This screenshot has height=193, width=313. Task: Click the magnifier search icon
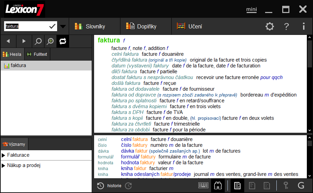pyautogui.click(x=38, y=41)
